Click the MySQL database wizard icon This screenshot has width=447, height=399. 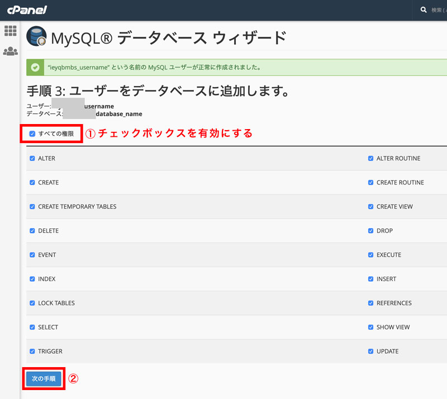point(36,36)
